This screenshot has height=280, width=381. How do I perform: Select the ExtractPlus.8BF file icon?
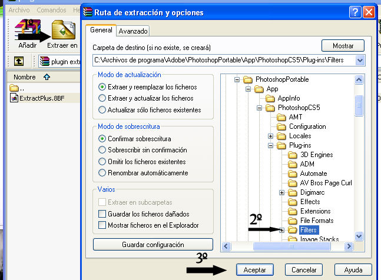[14, 98]
